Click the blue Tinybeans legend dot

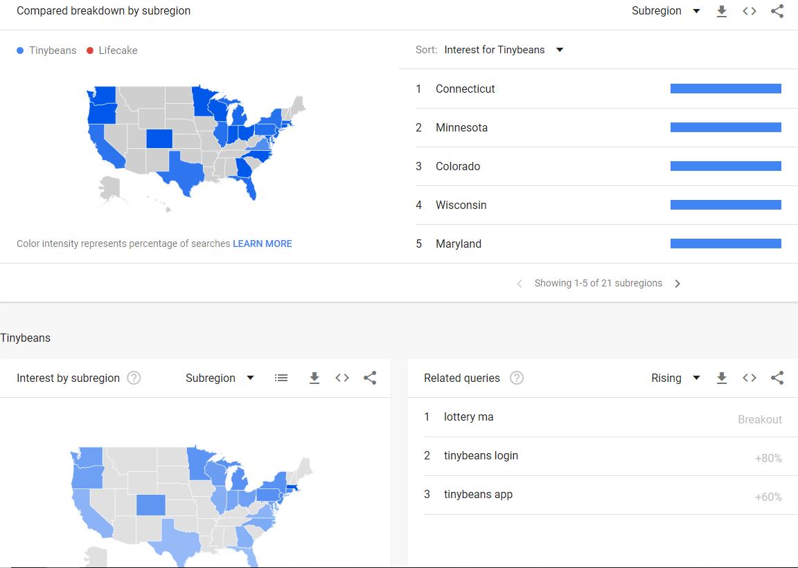coord(20,51)
